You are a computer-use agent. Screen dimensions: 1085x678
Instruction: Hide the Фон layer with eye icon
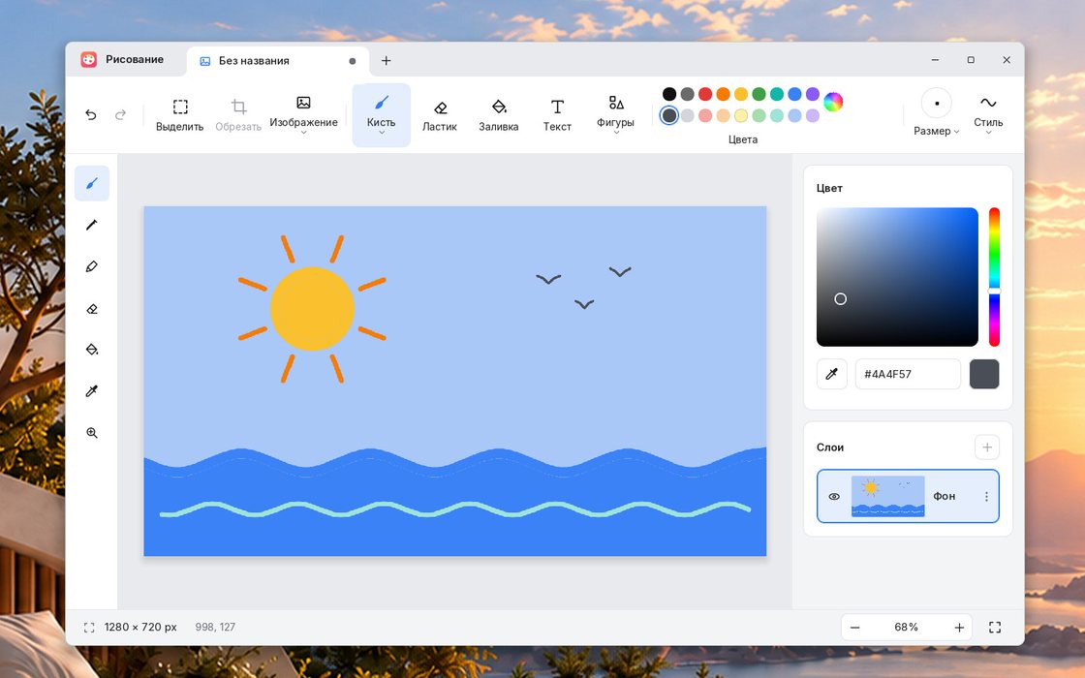pos(834,497)
